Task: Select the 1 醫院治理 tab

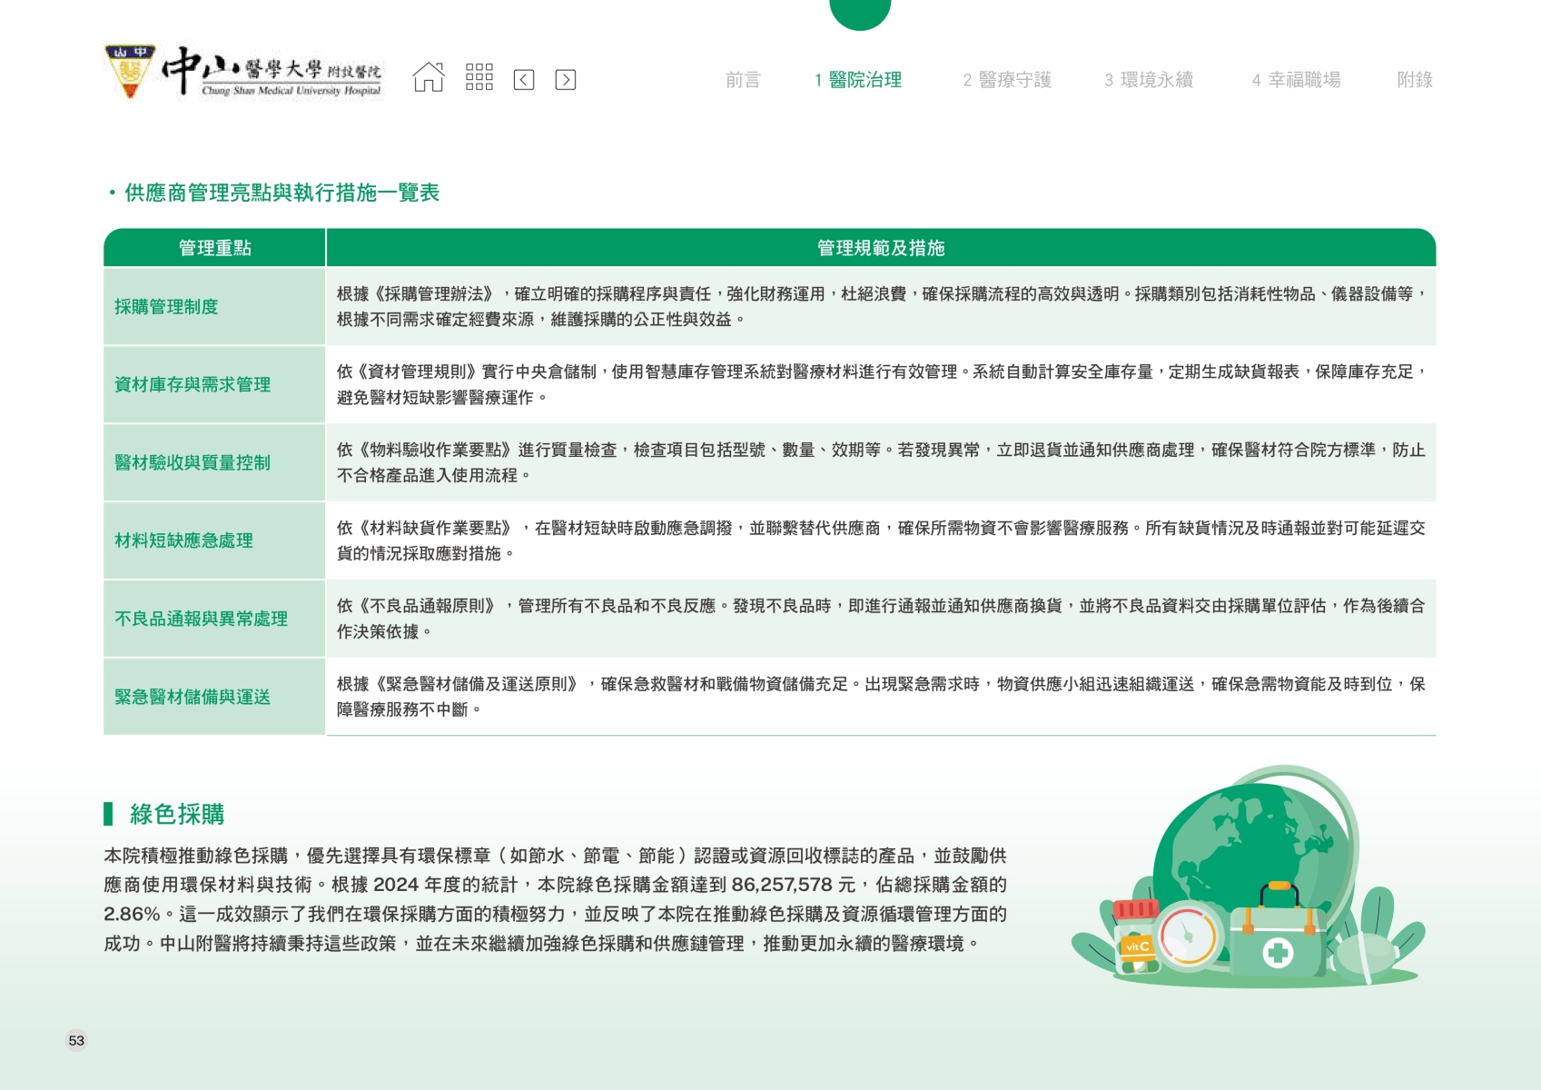Action: (x=857, y=80)
